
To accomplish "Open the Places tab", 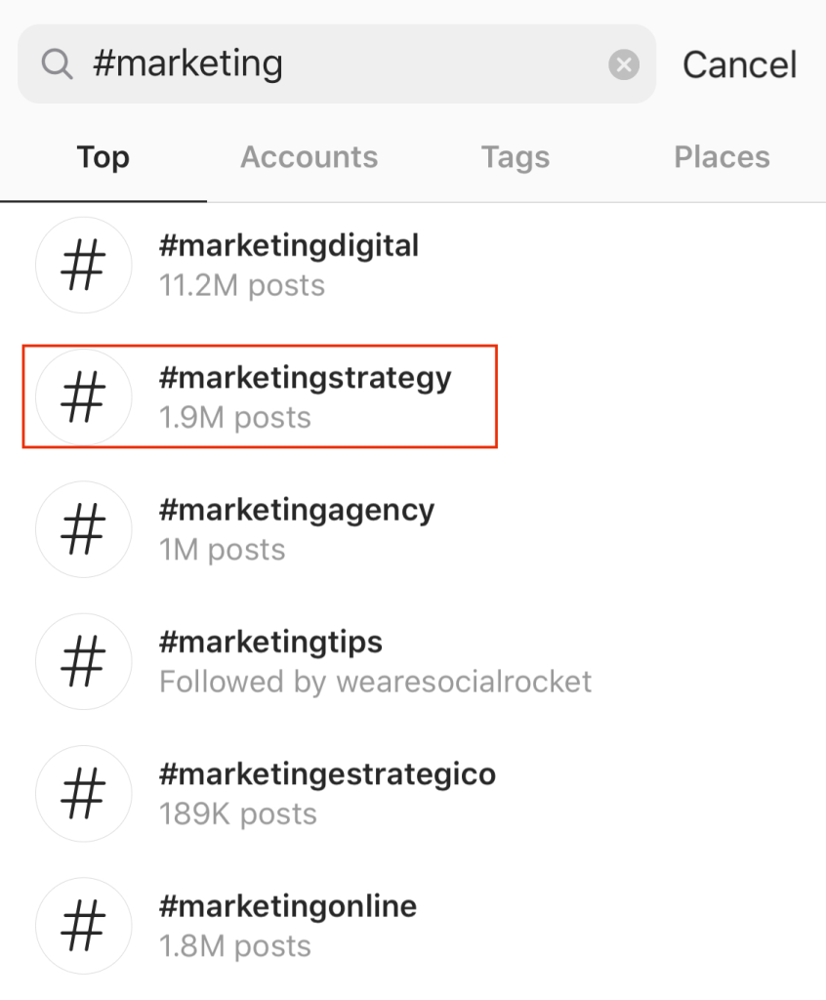I will coord(723,157).
